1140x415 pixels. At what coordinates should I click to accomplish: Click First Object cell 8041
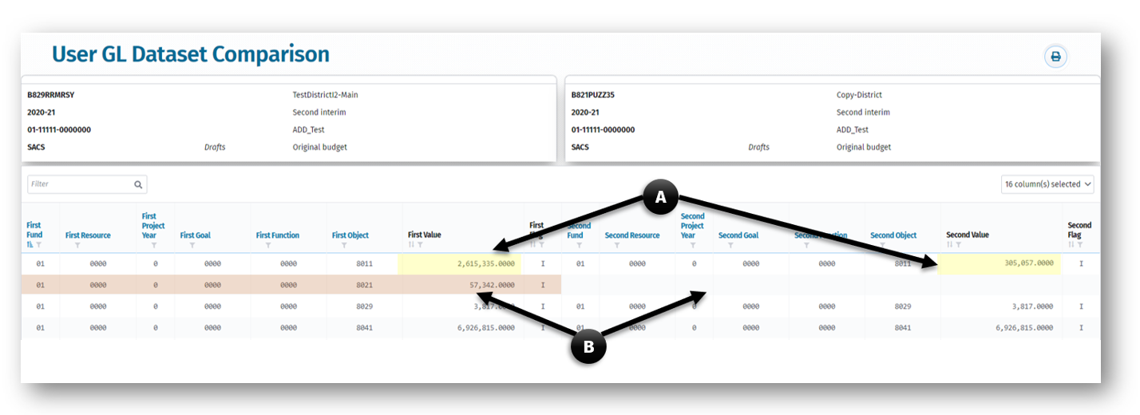(x=364, y=327)
